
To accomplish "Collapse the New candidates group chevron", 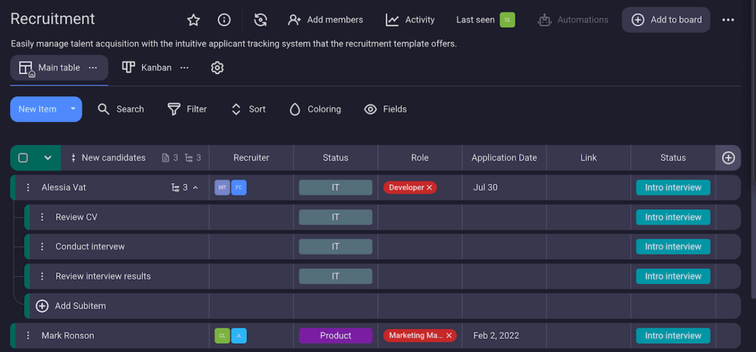I will point(48,158).
